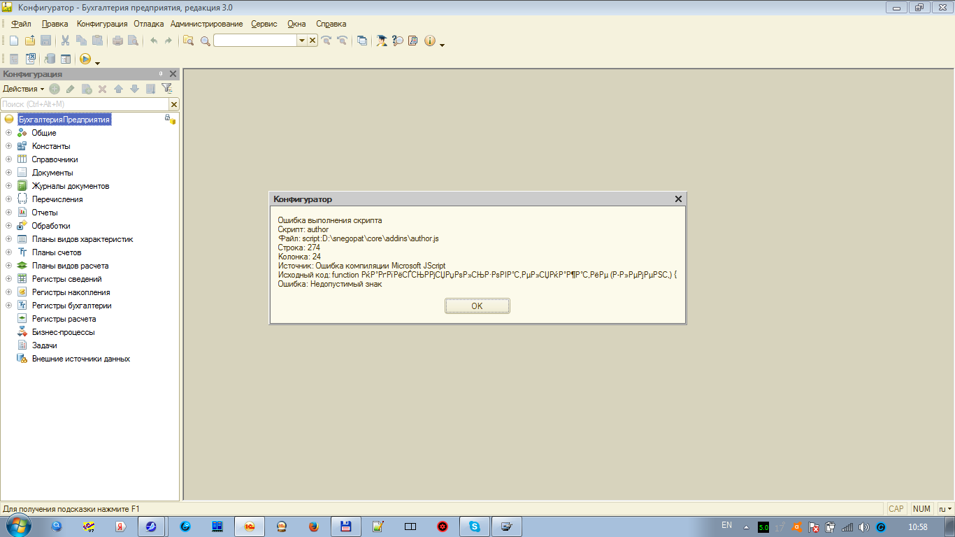The height and width of the screenshot is (537, 955).
Task: Click the Undo arrow icon
Action: (154, 41)
